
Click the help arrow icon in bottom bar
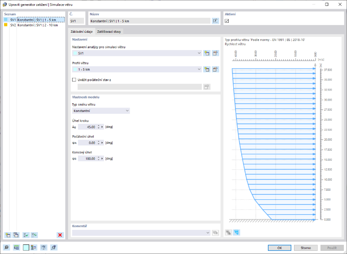[43, 248]
